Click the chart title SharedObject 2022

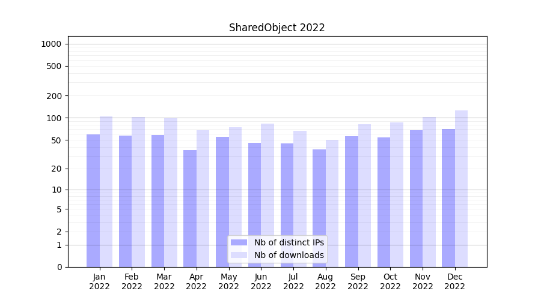coord(277,28)
